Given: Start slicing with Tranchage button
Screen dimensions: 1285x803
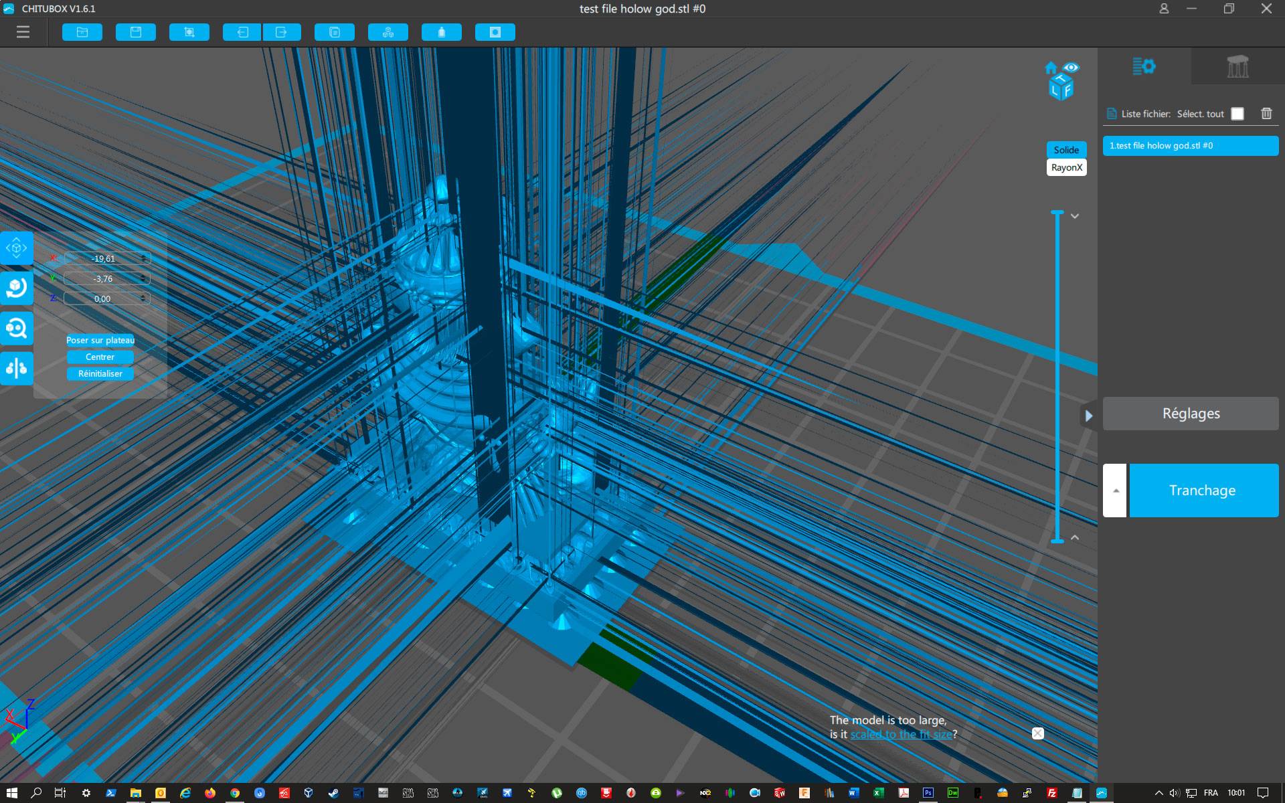Looking at the screenshot, I should (1203, 490).
